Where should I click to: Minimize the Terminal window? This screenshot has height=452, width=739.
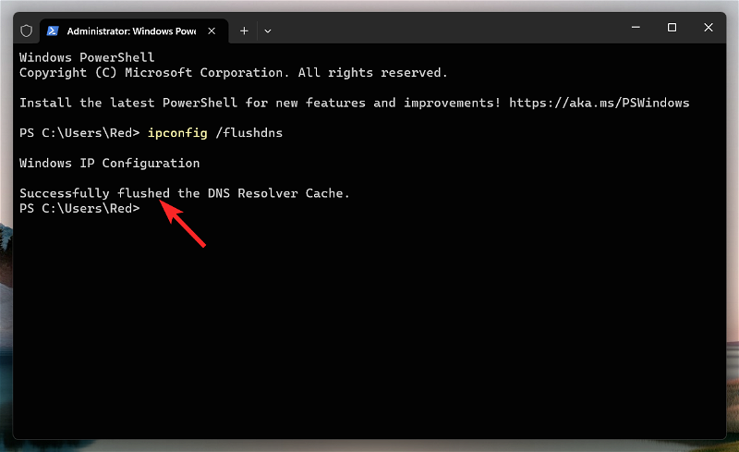636,28
